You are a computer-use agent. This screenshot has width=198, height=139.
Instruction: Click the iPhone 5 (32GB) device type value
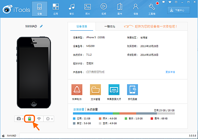[96, 38]
